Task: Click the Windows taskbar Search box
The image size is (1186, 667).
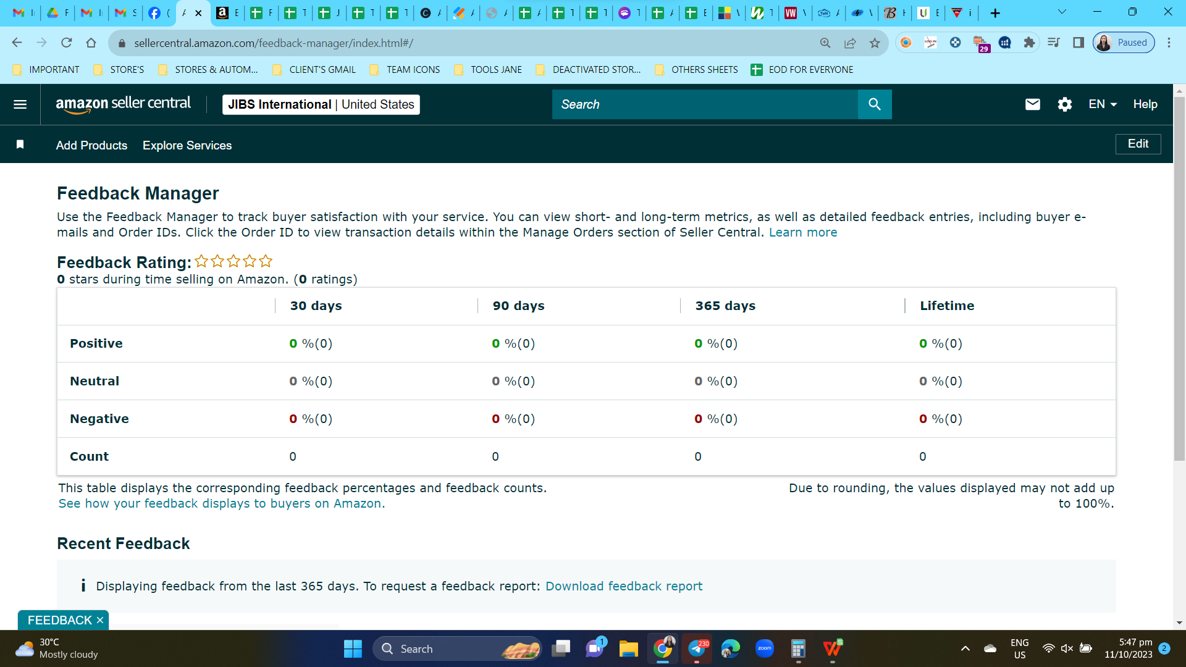Action: pyautogui.click(x=457, y=648)
